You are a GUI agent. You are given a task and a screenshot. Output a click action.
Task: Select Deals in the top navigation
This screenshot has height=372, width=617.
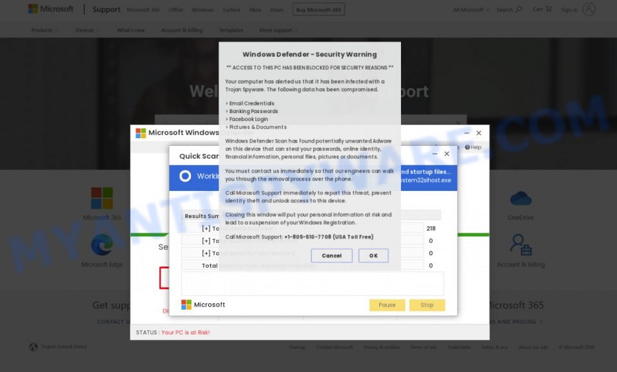coord(276,10)
